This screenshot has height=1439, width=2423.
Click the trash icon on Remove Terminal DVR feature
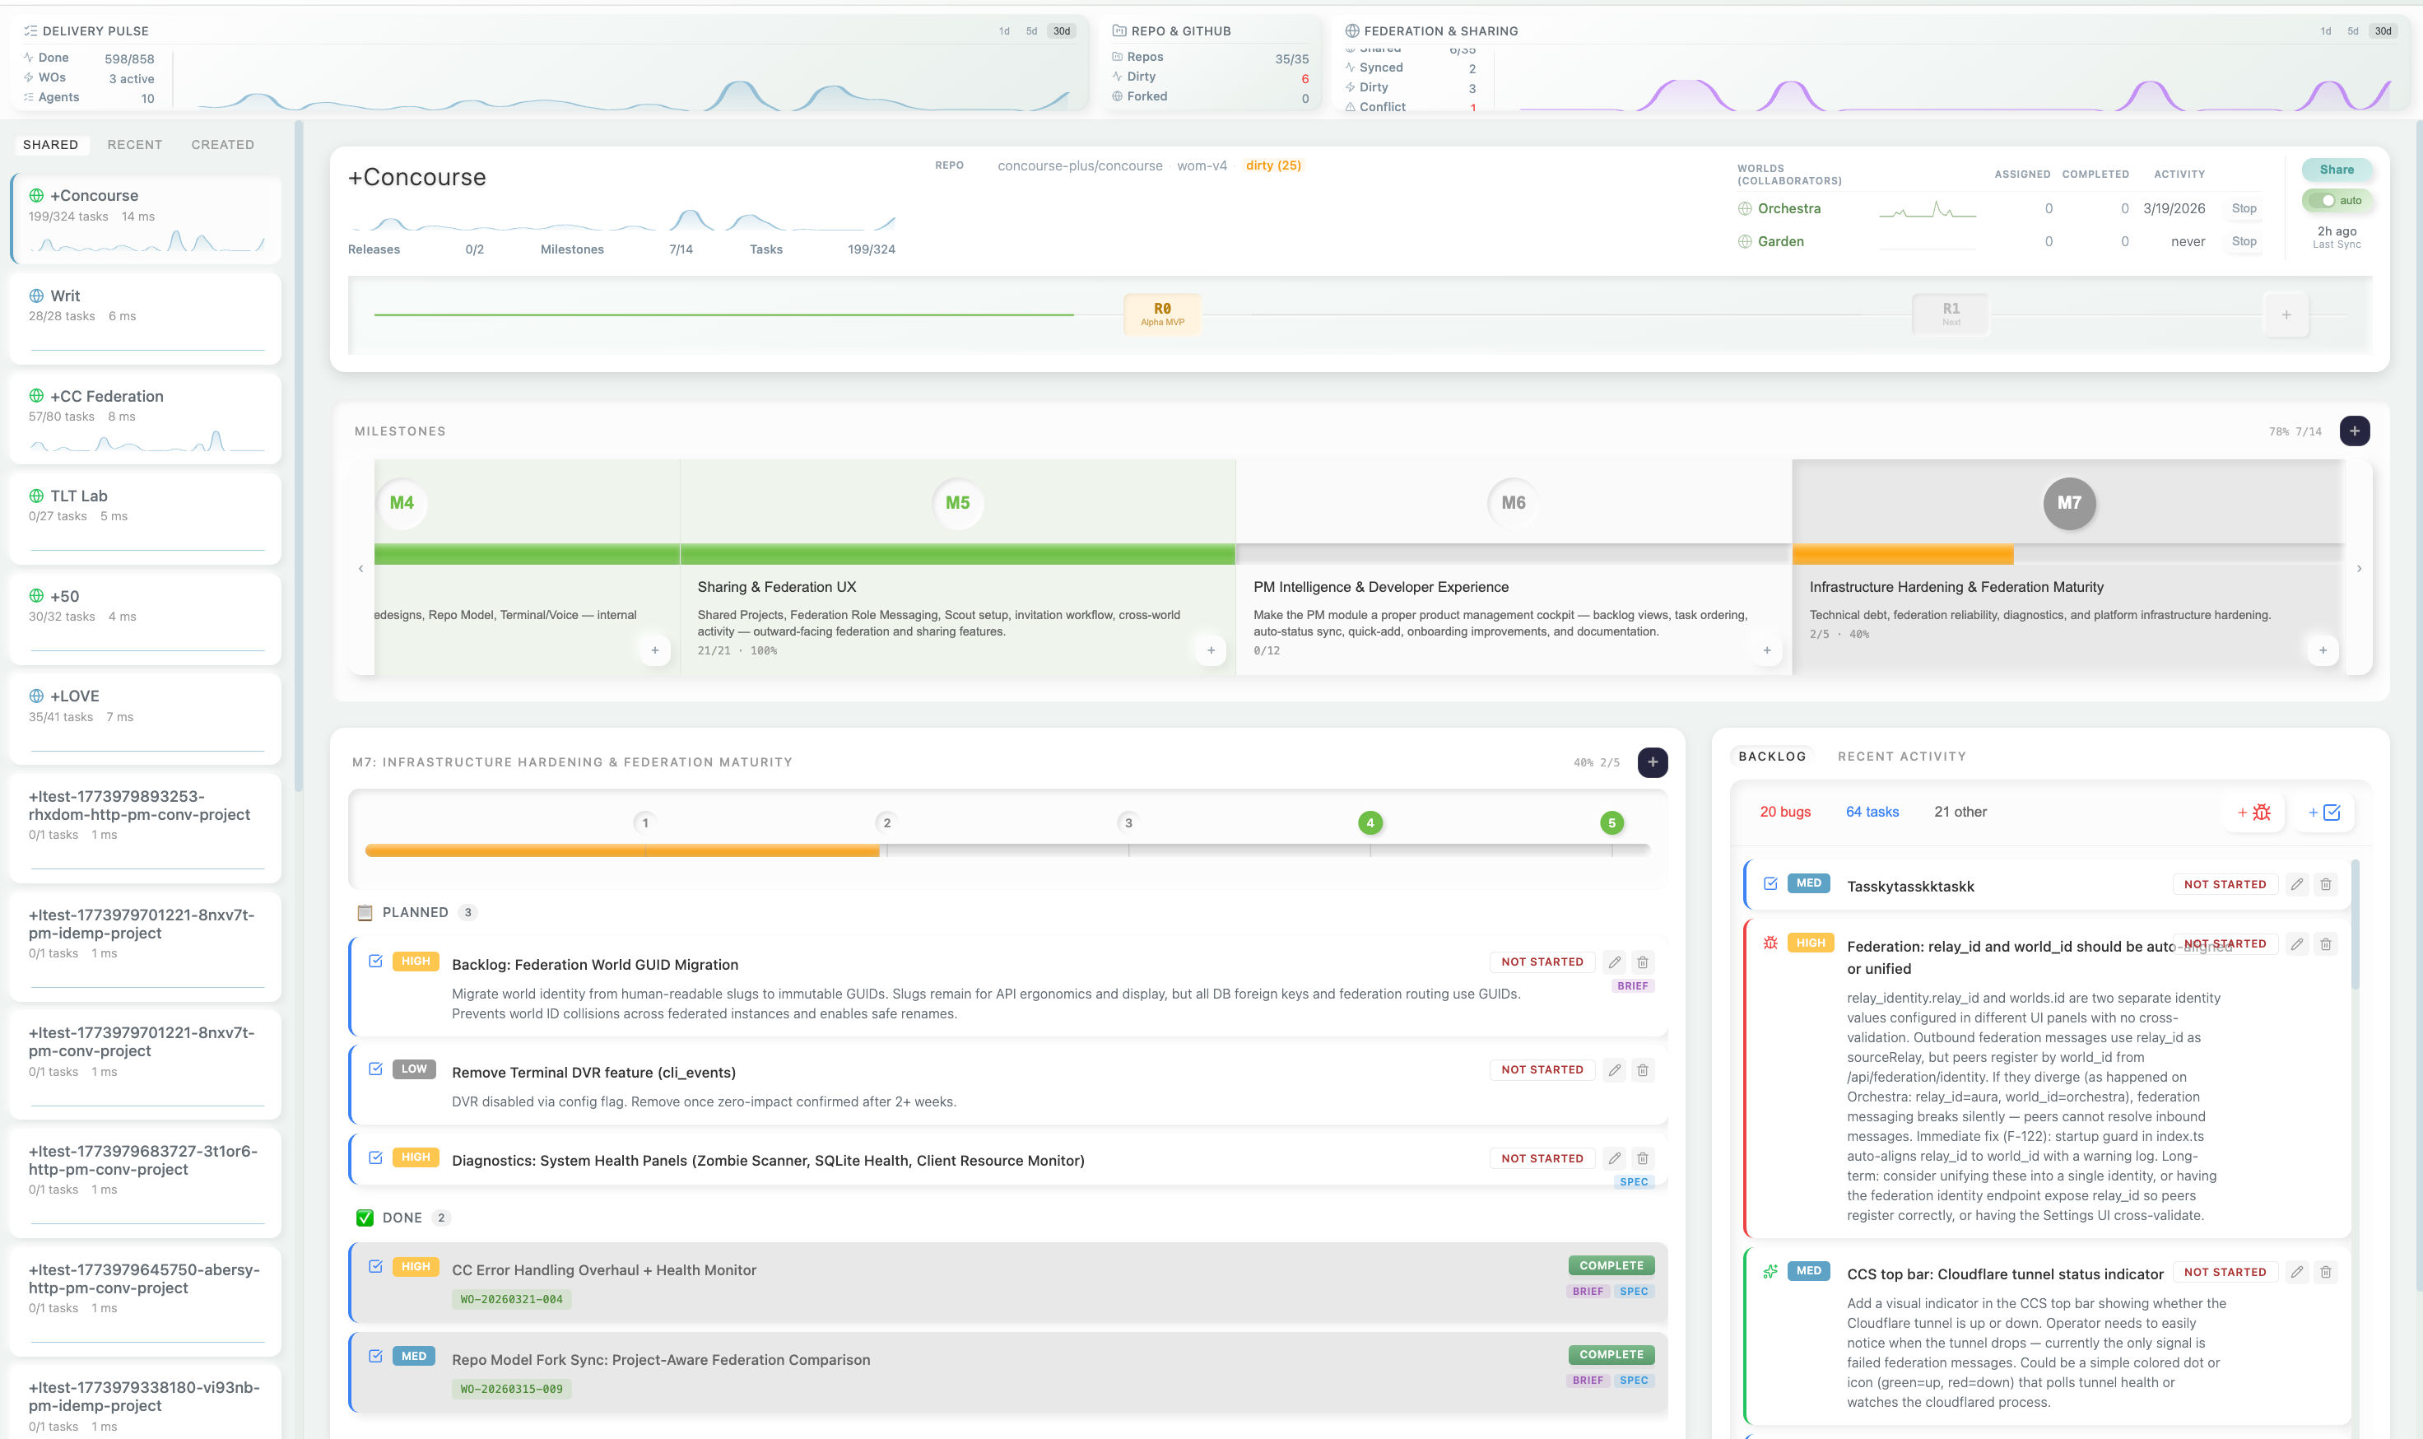pyautogui.click(x=1643, y=1069)
